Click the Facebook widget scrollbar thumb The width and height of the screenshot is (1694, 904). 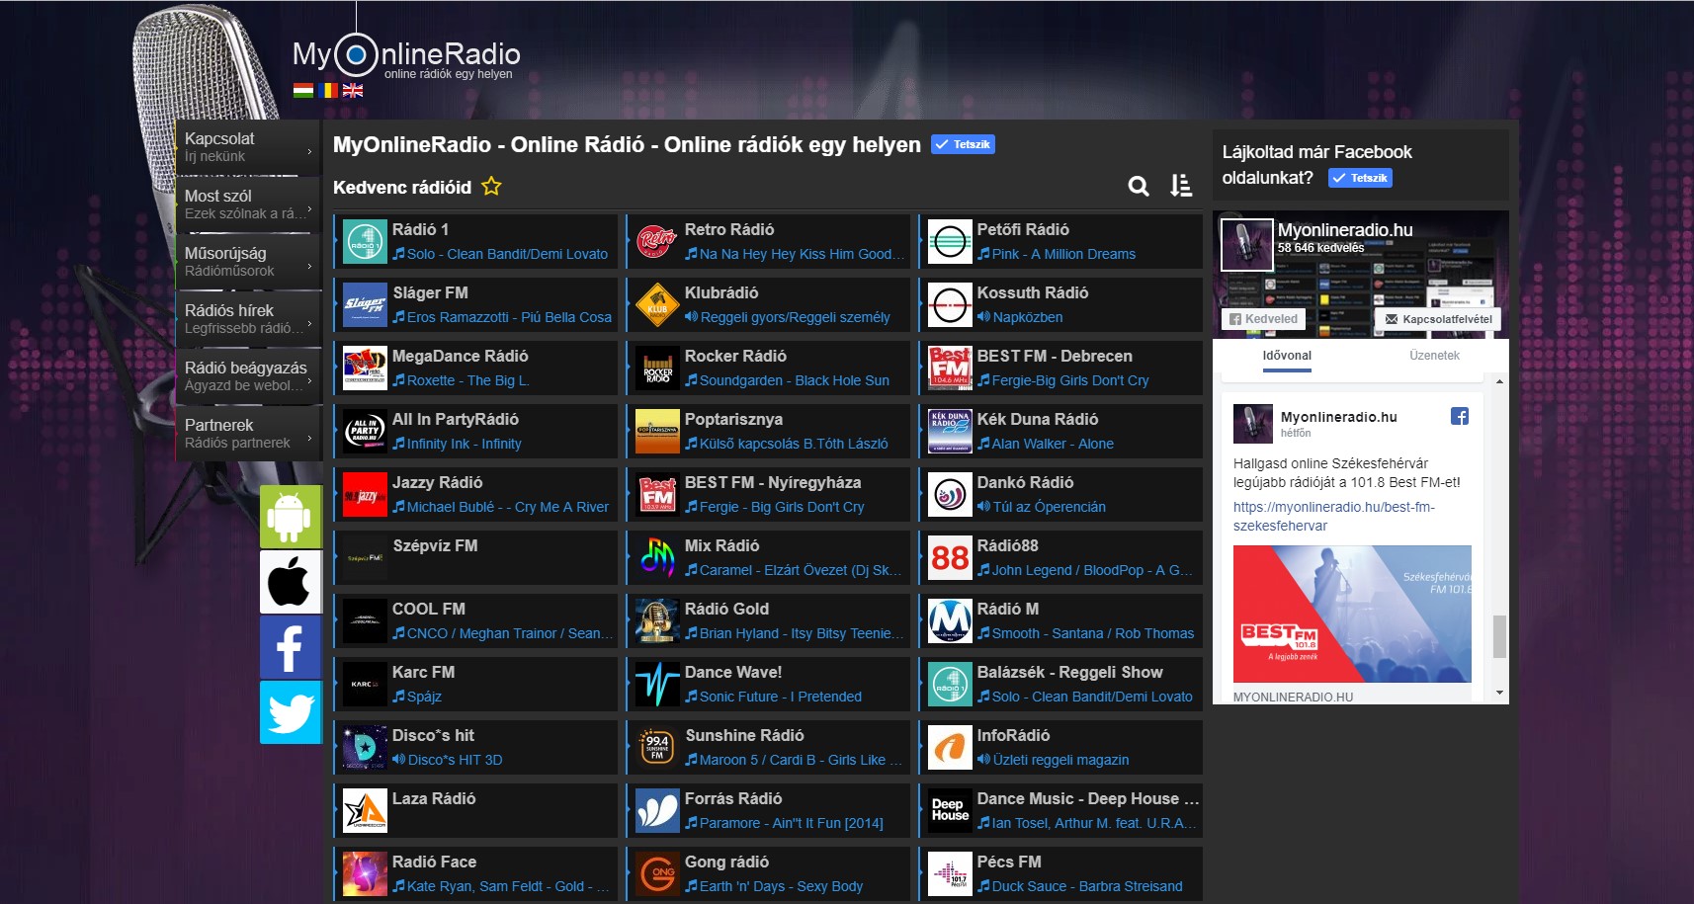(x=1499, y=636)
